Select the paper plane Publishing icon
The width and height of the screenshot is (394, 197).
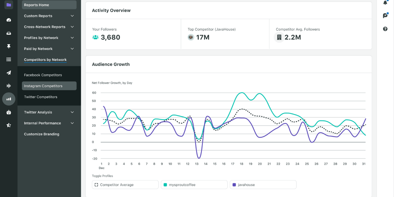9,73
